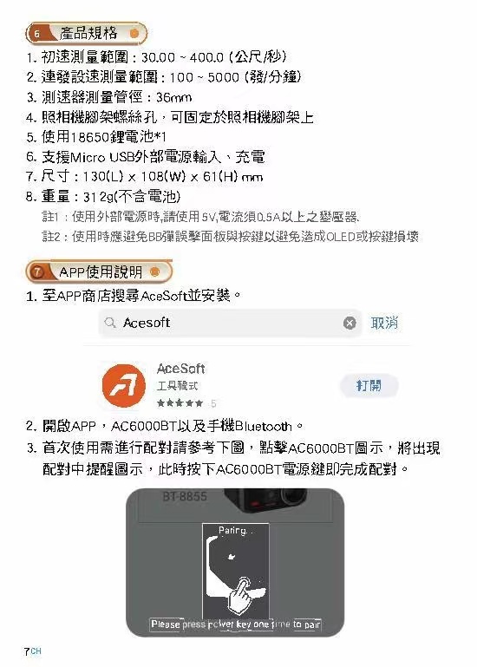Clear the Acesoft search field text
The image size is (477, 667).
(x=350, y=324)
